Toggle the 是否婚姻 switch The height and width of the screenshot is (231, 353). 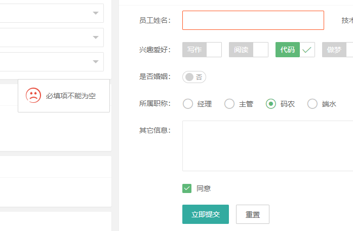[194, 77]
